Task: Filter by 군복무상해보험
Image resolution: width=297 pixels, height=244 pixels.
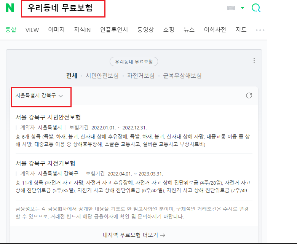Action: click(182, 76)
